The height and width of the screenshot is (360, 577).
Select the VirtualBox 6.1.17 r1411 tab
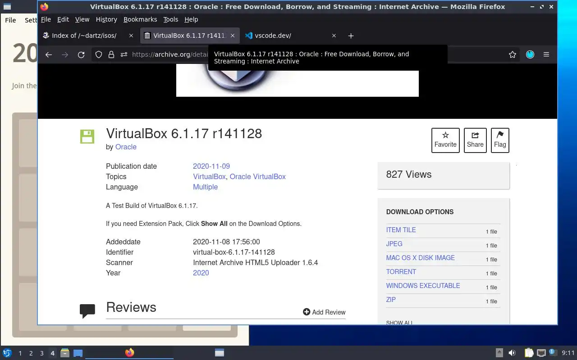coord(190,36)
